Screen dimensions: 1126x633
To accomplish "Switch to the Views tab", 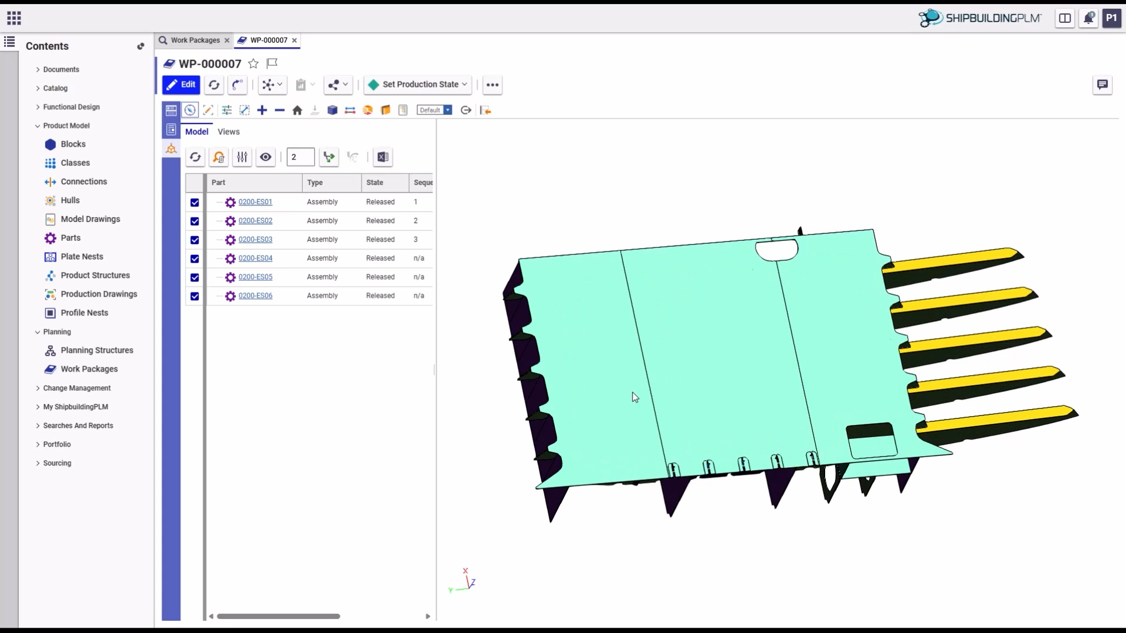I will tap(229, 132).
